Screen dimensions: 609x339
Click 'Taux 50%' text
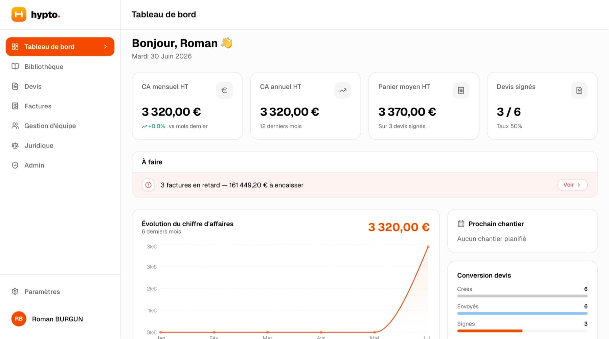point(509,126)
